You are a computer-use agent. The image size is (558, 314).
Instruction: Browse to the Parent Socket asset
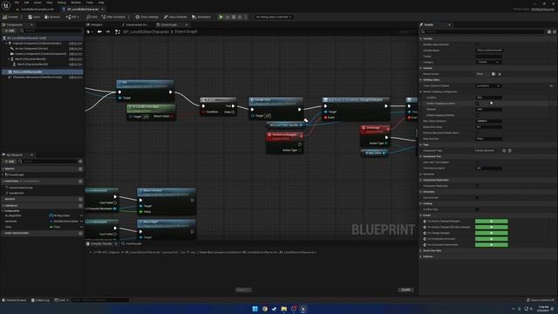pyautogui.click(x=493, y=73)
